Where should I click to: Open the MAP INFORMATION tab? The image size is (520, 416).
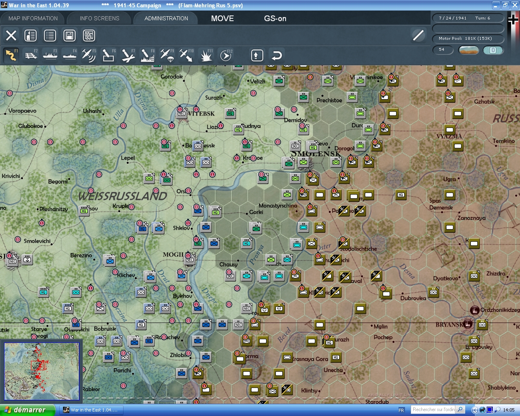(x=33, y=18)
